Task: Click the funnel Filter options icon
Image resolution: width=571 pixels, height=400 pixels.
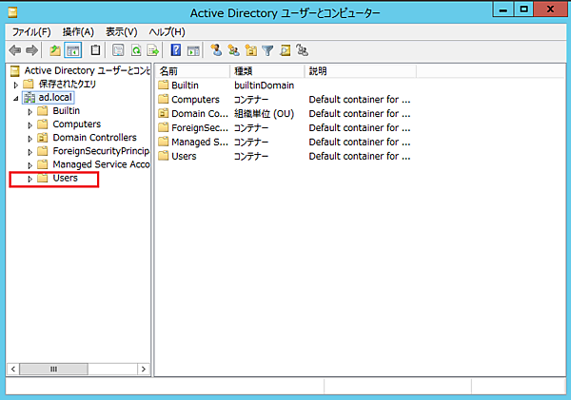Action: tap(267, 50)
